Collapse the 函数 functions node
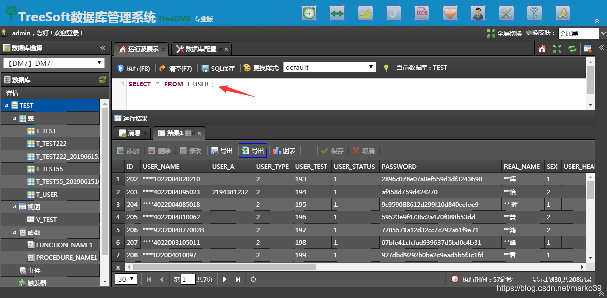This screenshot has width=607, height=298. point(14,232)
